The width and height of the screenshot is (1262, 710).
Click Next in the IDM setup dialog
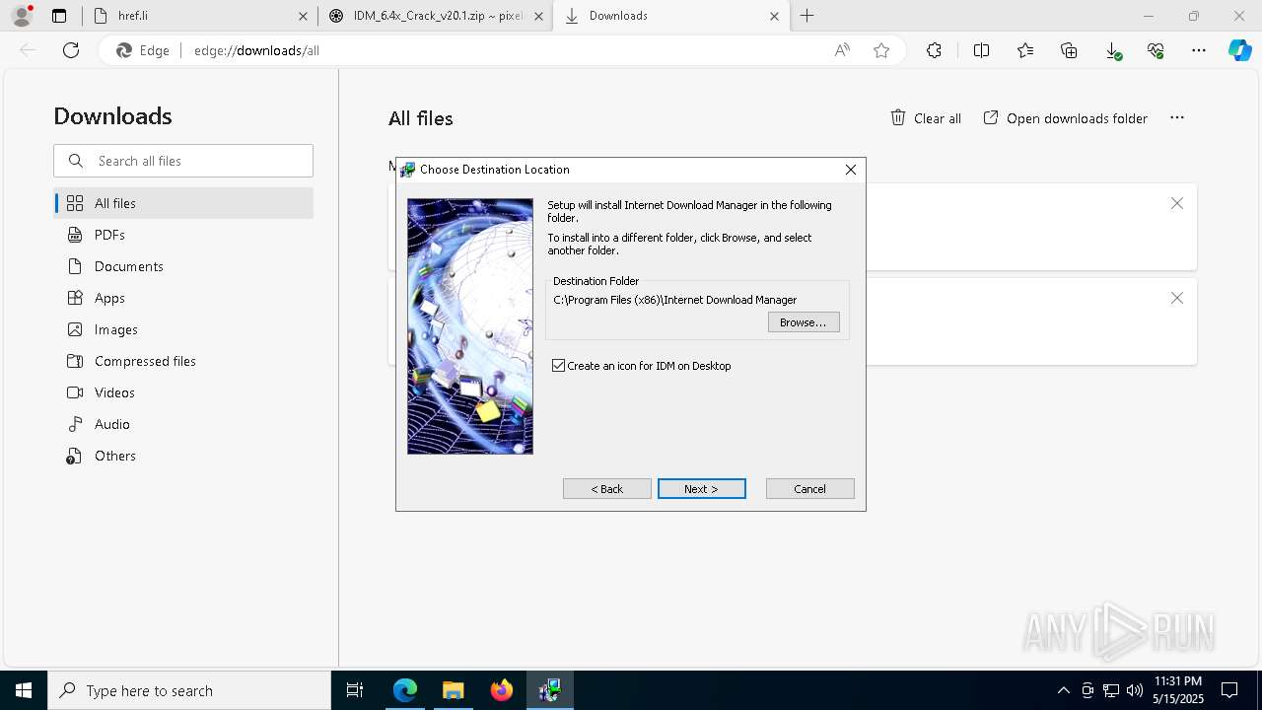point(701,489)
